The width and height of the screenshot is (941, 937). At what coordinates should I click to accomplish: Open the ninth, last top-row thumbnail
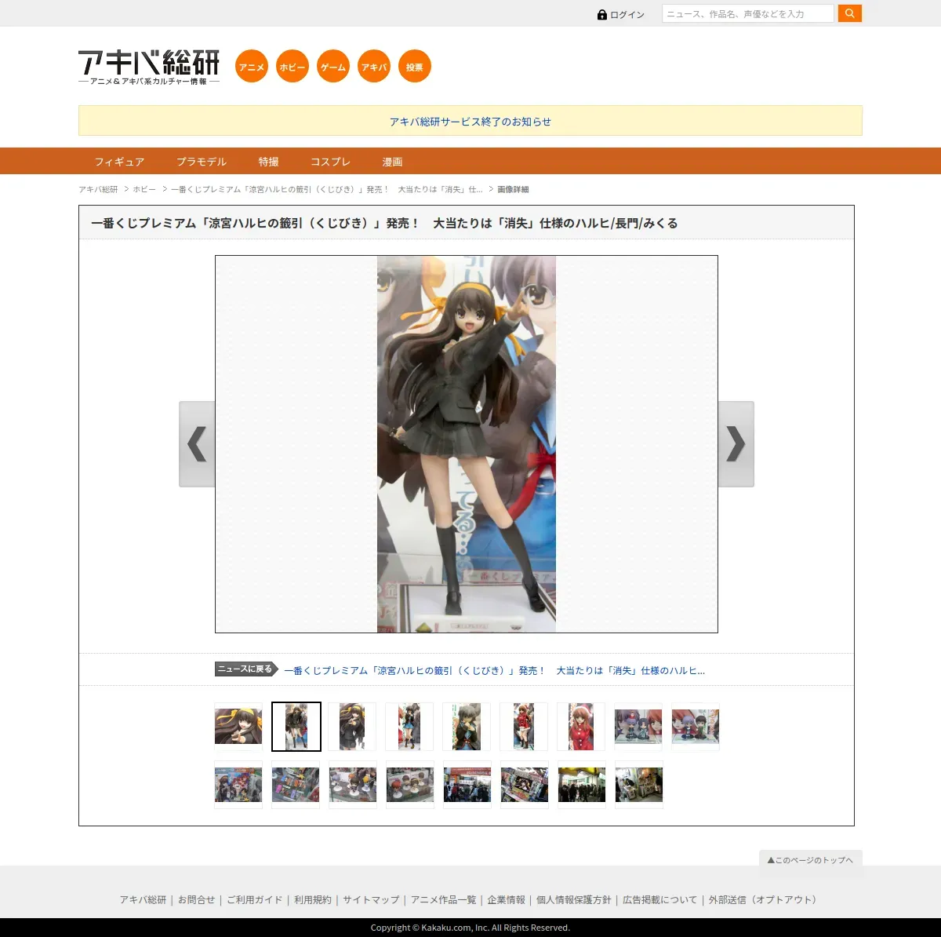(x=696, y=727)
